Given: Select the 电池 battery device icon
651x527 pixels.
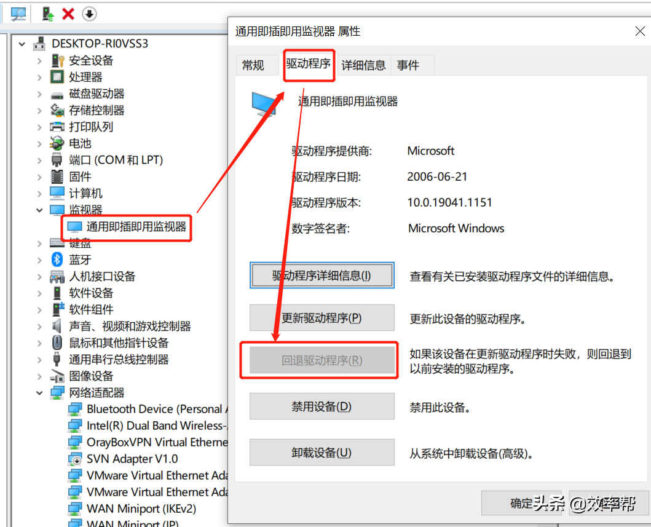Looking at the screenshot, I should pos(57,143).
